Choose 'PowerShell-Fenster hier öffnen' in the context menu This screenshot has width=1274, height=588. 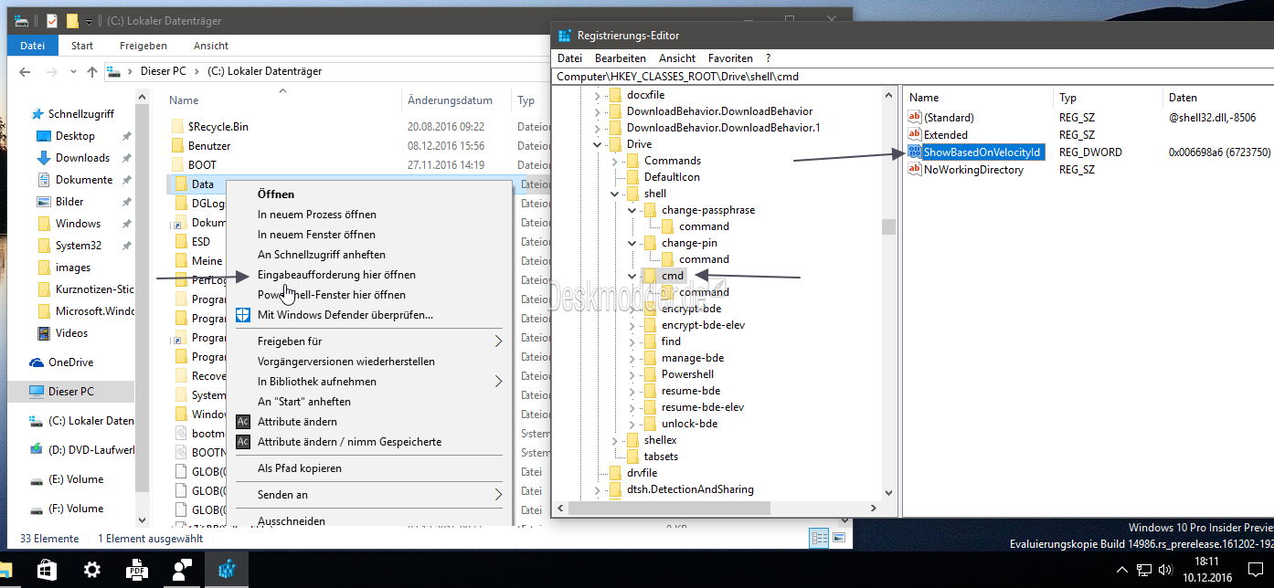click(332, 295)
